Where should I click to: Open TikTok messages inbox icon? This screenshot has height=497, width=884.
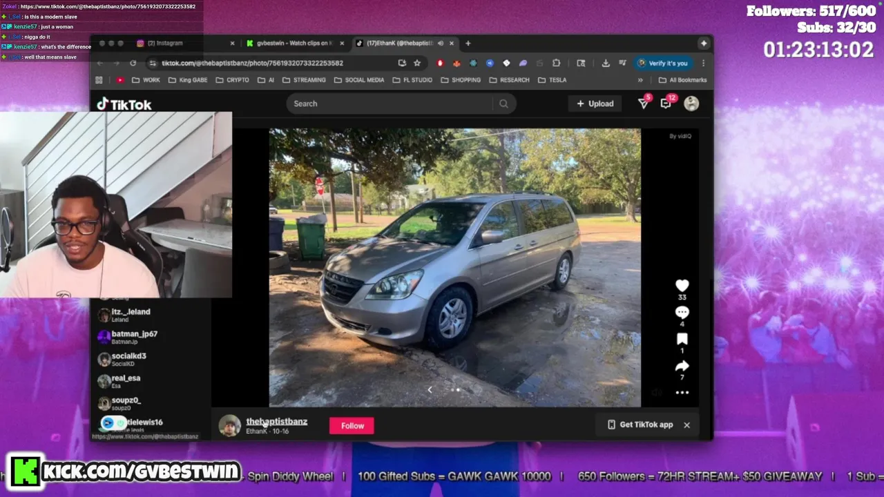(x=666, y=104)
